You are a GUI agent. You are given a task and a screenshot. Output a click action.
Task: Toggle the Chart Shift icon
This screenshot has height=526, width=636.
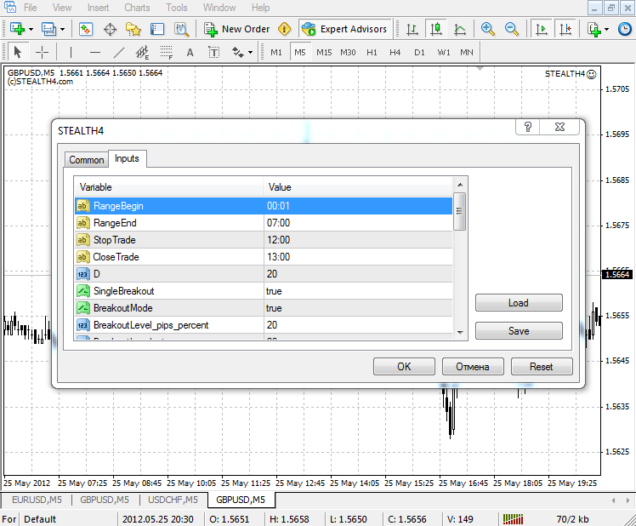[565, 29]
